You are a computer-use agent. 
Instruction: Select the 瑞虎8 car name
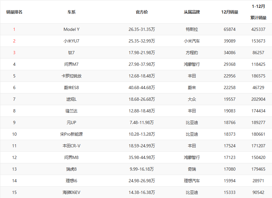(x=71, y=169)
